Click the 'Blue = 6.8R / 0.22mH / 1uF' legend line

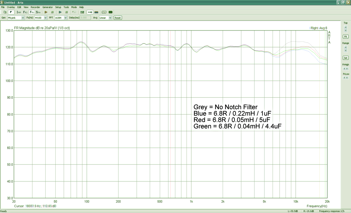[x=232, y=113]
